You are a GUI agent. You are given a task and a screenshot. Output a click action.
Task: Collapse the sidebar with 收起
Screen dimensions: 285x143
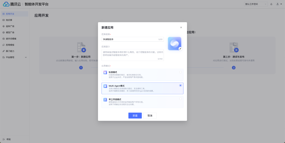pyautogui.click(x=7, y=139)
